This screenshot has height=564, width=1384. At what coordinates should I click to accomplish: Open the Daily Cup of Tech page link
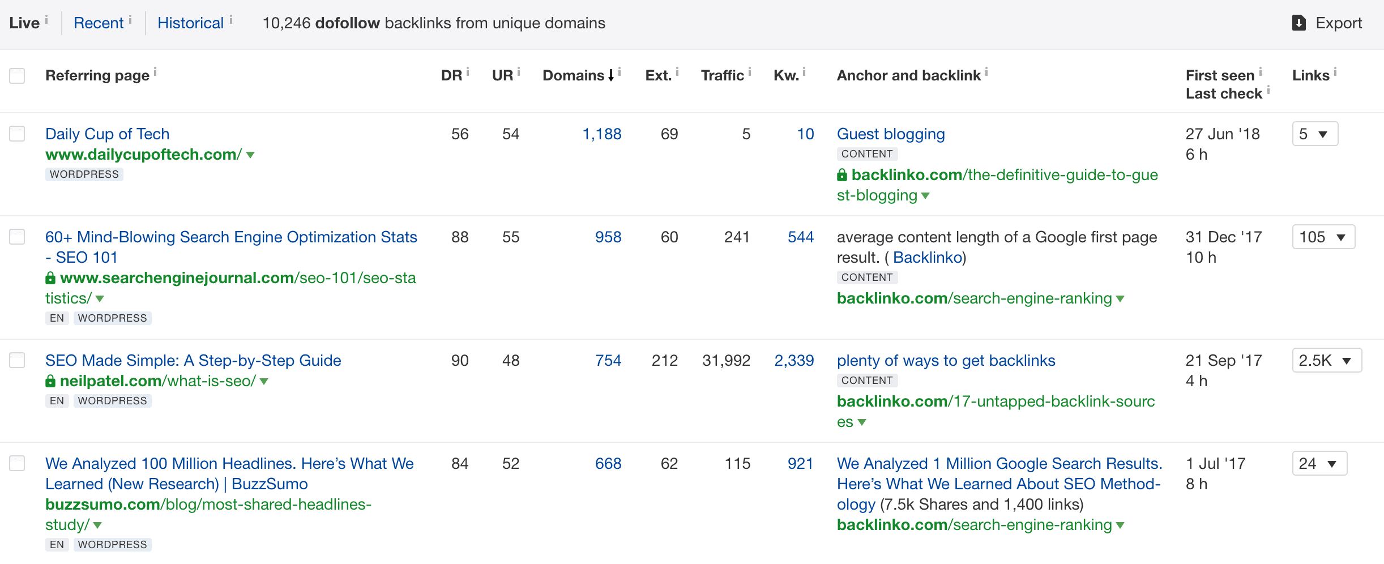click(x=108, y=134)
